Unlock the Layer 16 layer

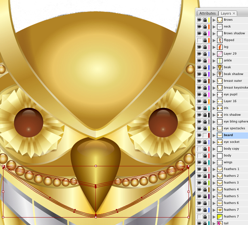205,101
